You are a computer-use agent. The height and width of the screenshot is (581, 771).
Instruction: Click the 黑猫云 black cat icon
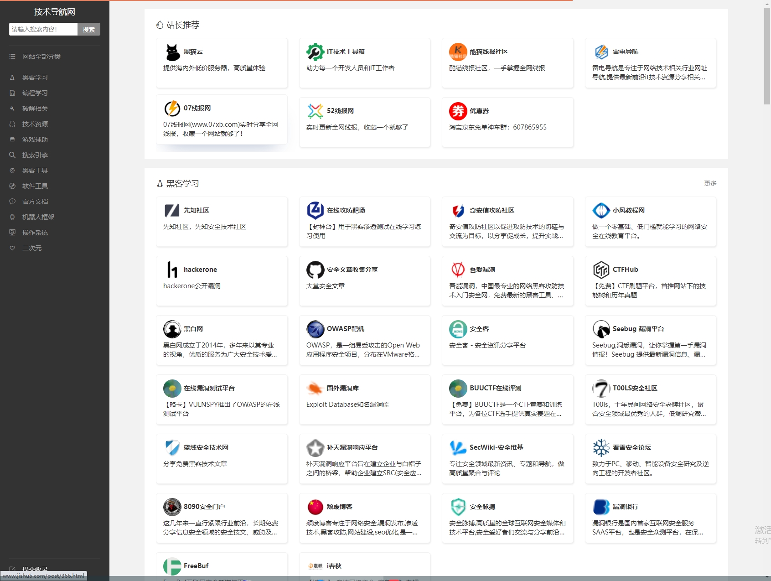(x=172, y=52)
